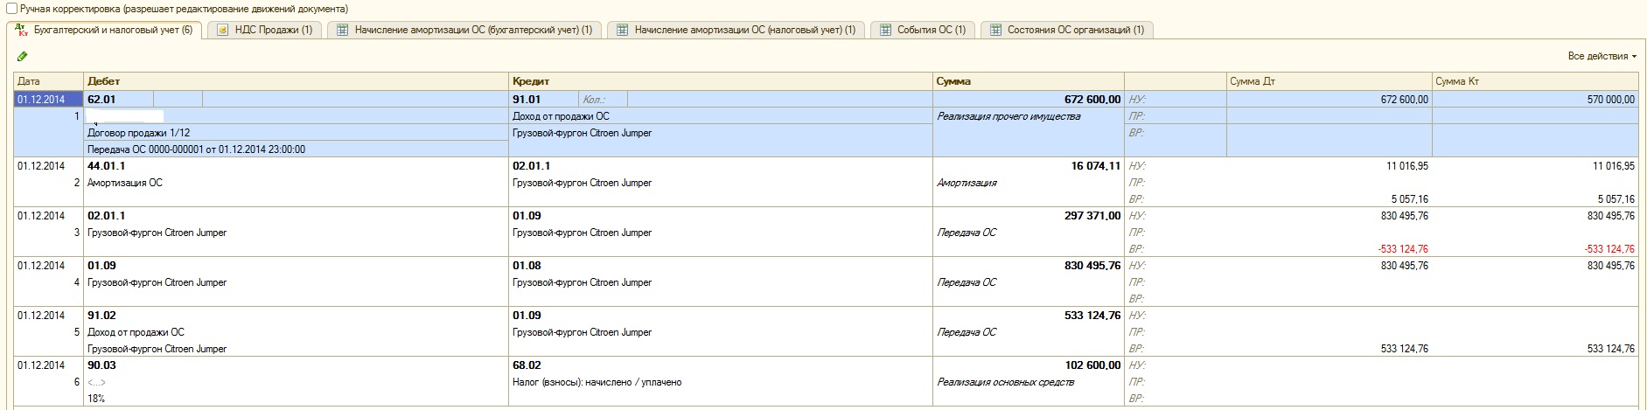Image resolution: width=1647 pixels, height=410 pixels.
Task: Click the Дт/Кт icon on first tab
Action: [x=22, y=30]
